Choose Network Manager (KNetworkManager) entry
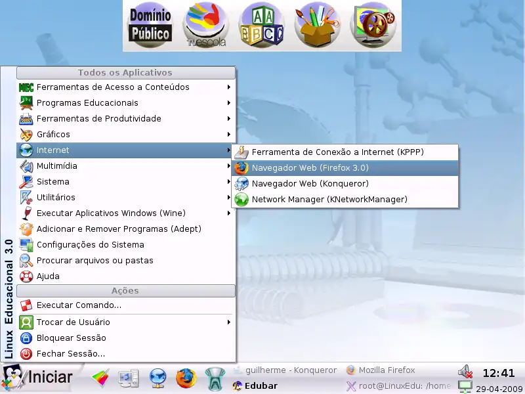The width and height of the screenshot is (525, 394). point(329,199)
